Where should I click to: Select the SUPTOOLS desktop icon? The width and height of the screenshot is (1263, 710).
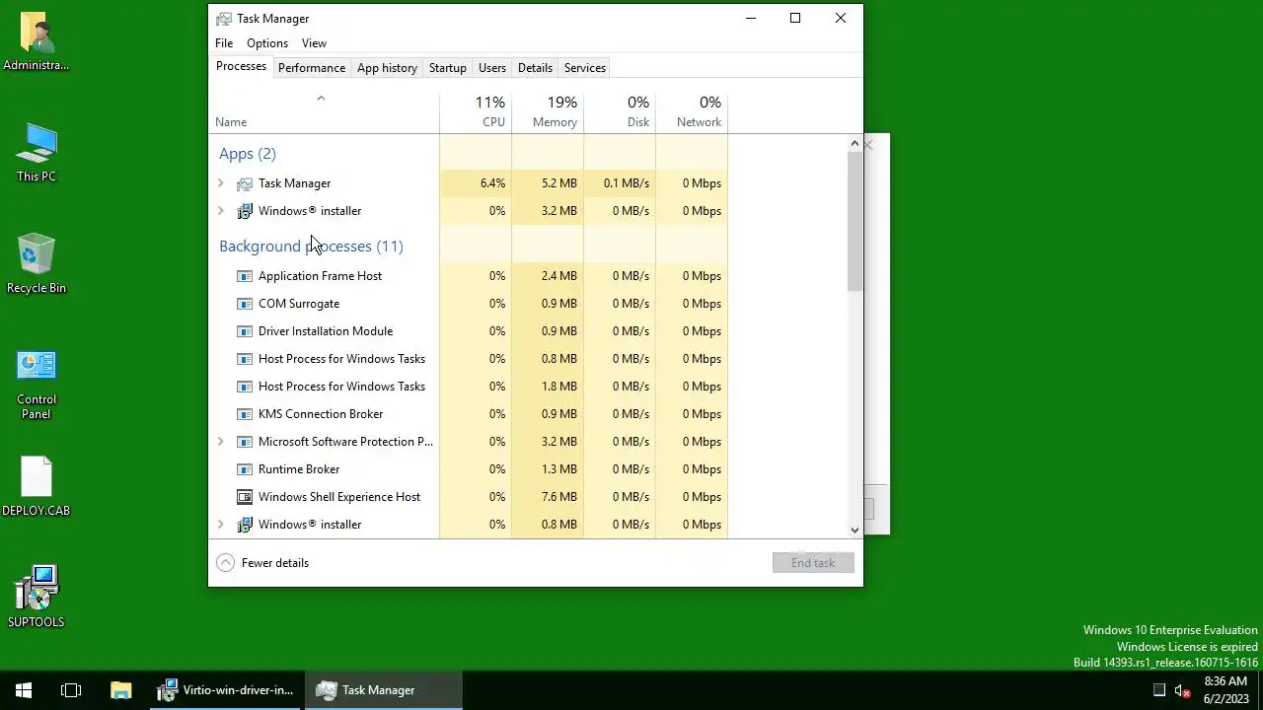click(x=37, y=597)
